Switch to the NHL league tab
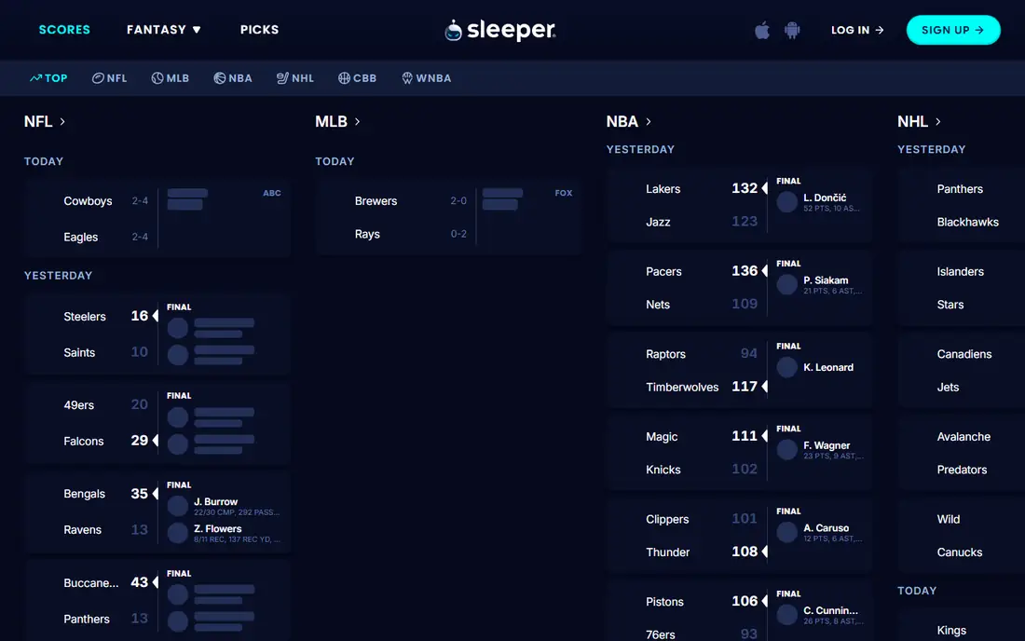This screenshot has height=641, width=1025. coord(295,77)
